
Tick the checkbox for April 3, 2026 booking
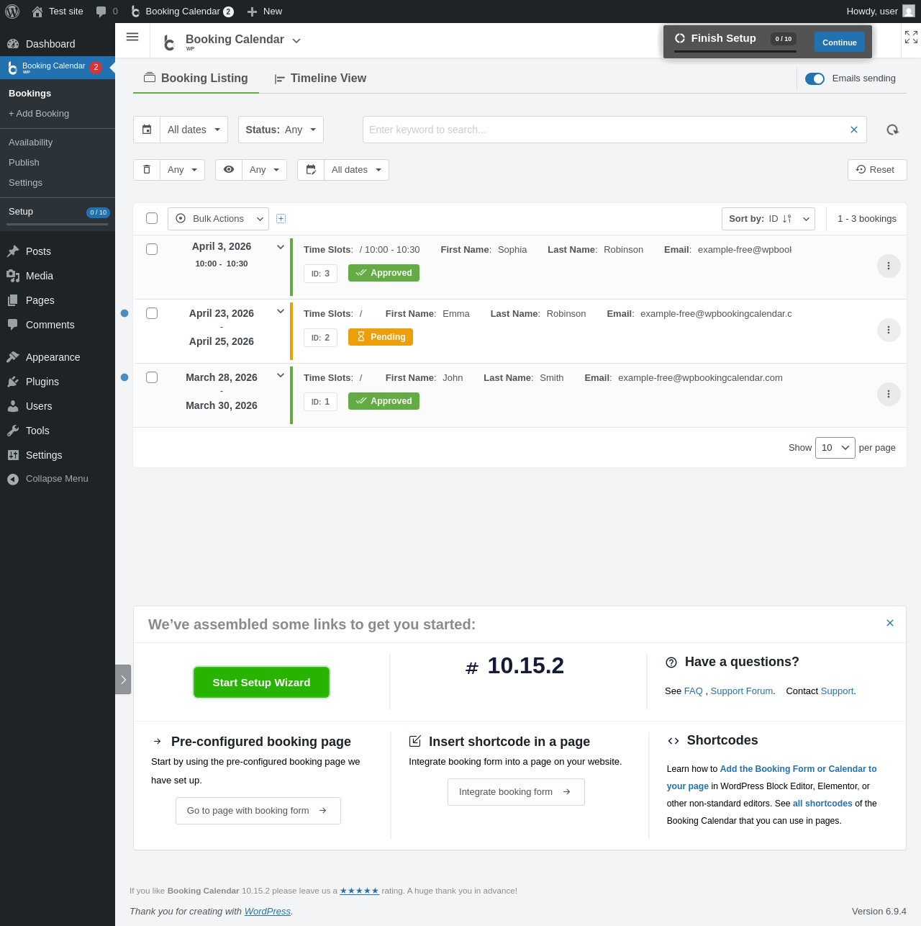[152, 249]
